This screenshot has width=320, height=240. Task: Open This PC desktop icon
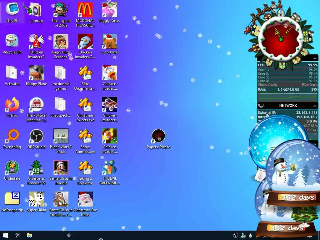12,12
